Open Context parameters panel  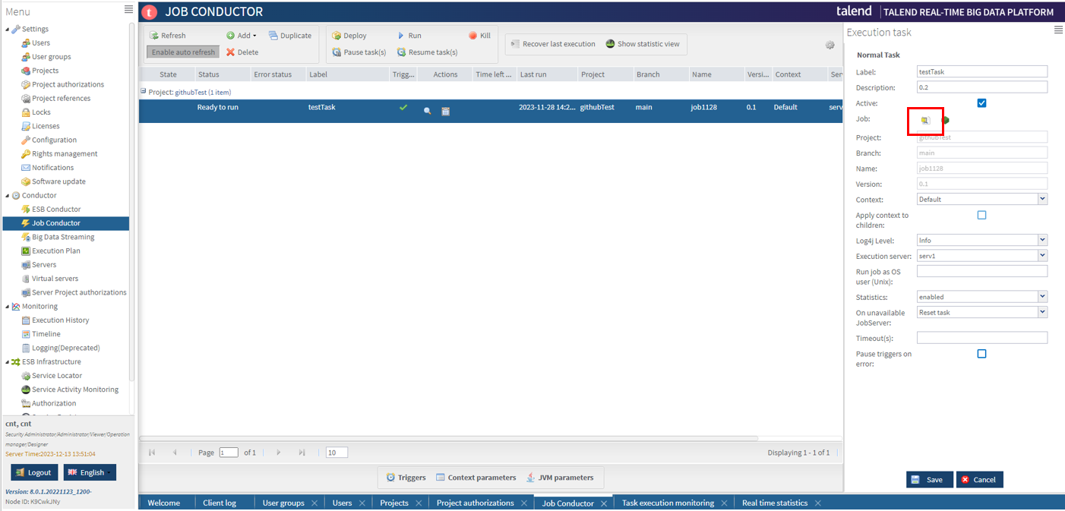pos(476,478)
